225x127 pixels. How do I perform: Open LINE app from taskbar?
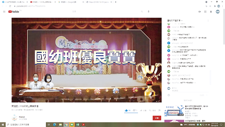pos(72,124)
